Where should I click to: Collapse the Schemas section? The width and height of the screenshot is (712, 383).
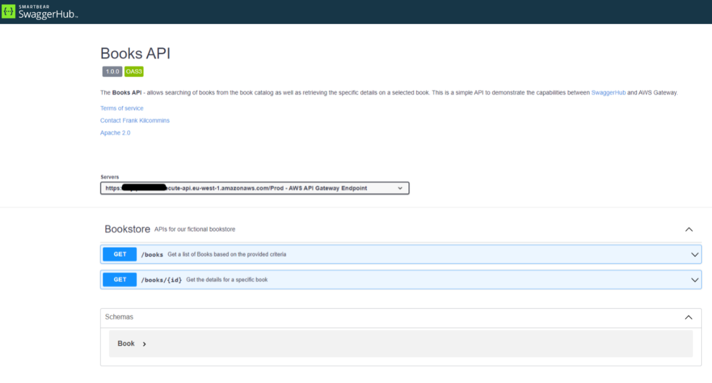click(689, 317)
